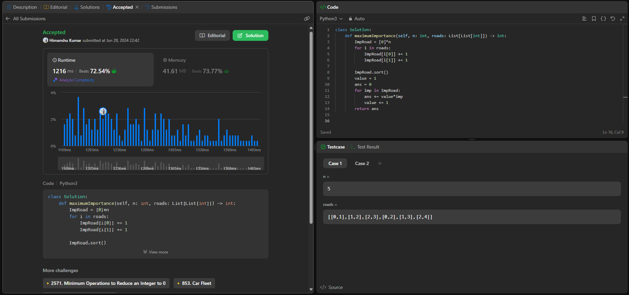Click 'ImpRoad.sort()' line in editor
The width and height of the screenshot is (629, 295).
coord(371,72)
